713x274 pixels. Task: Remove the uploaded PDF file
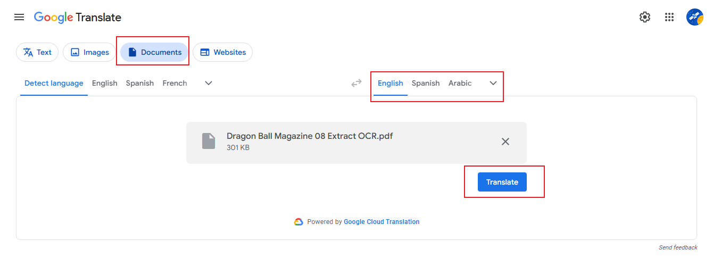(x=505, y=142)
